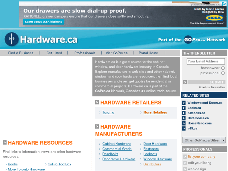Open the Other GoPro.ca Sites dropdown

pos(204,140)
